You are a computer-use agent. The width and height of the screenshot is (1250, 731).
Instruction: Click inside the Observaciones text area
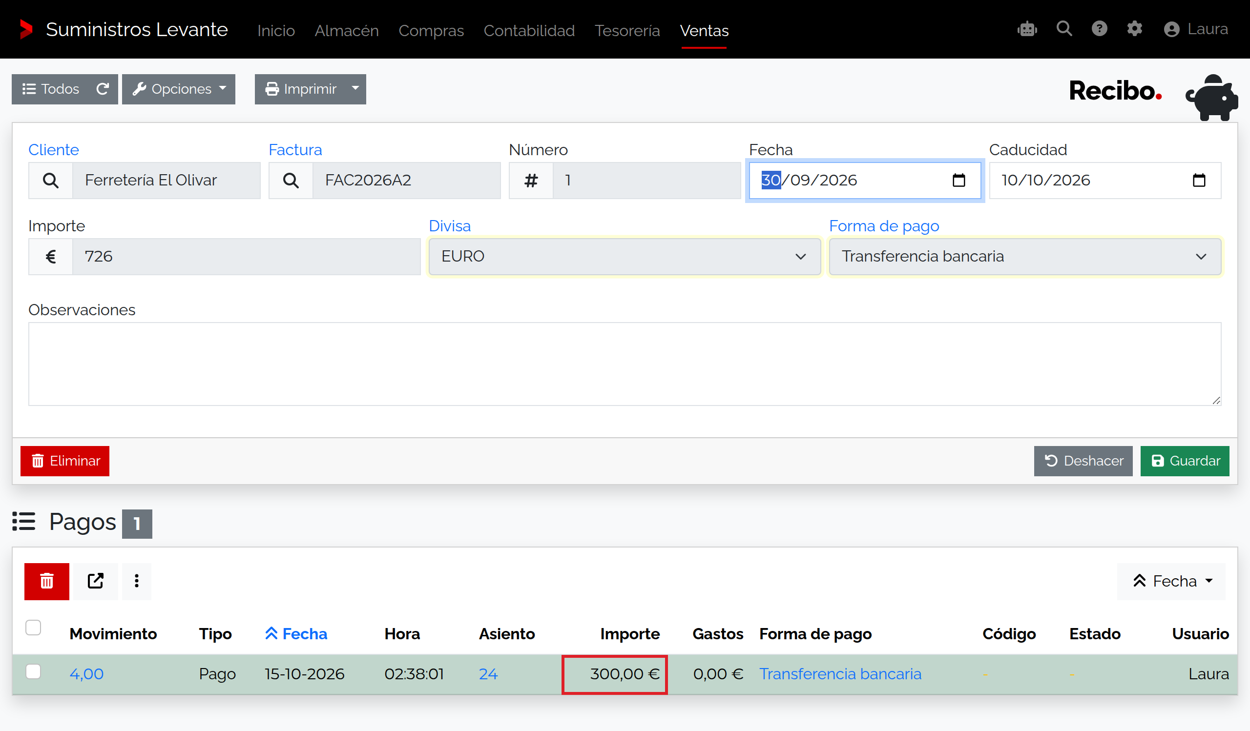pyautogui.click(x=625, y=365)
